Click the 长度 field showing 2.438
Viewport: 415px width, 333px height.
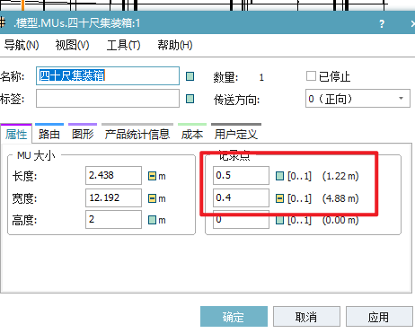point(113,176)
